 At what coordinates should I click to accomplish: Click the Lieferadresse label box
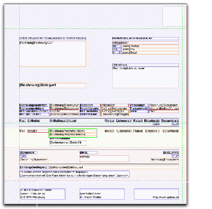[145, 65]
